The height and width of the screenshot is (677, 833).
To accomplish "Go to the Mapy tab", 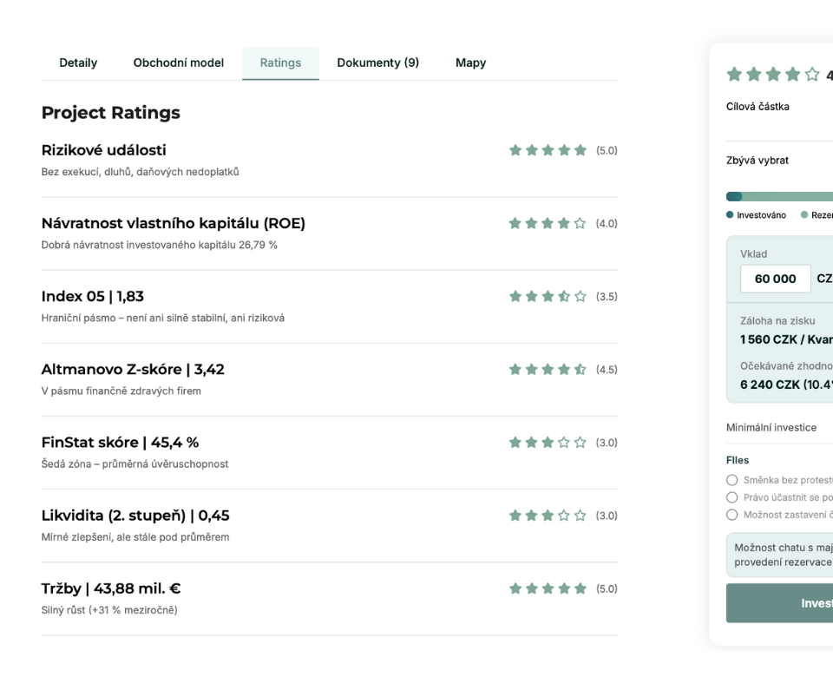I will (470, 62).
